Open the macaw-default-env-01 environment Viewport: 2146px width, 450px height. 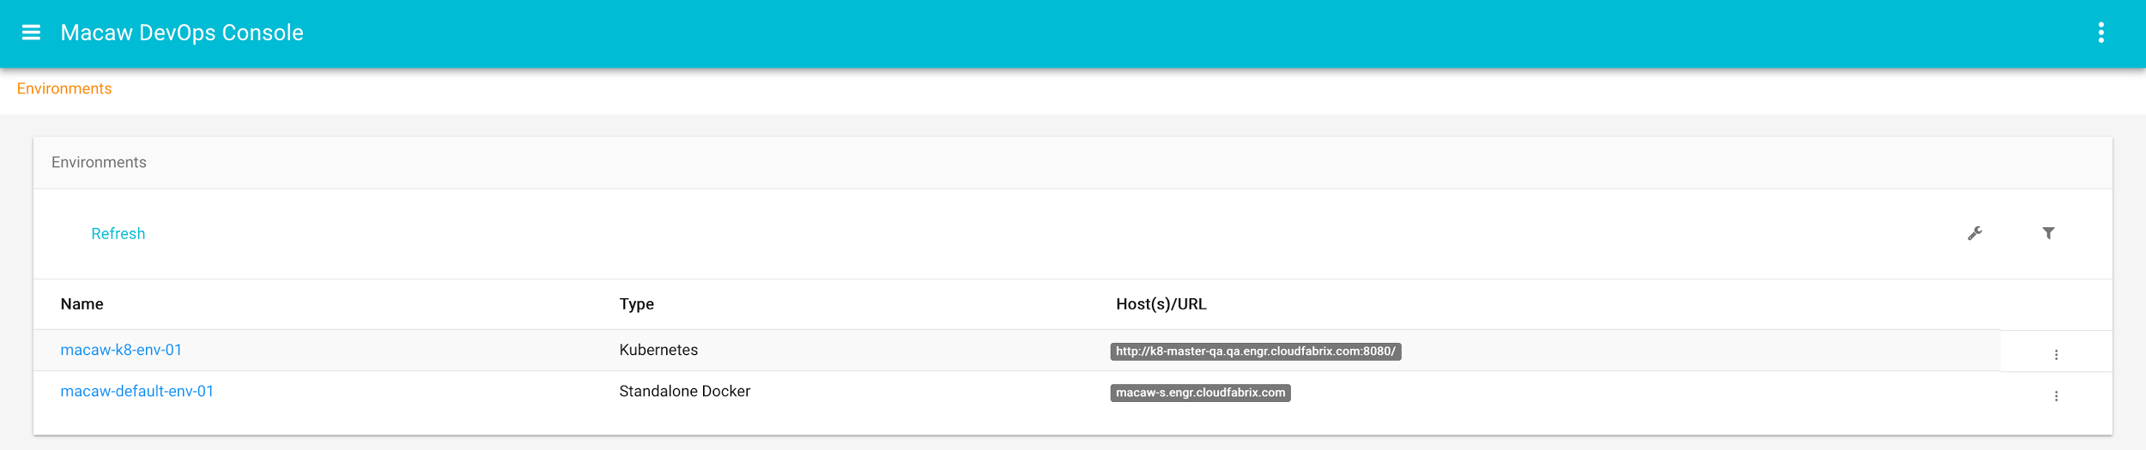[x=136, y=391]
